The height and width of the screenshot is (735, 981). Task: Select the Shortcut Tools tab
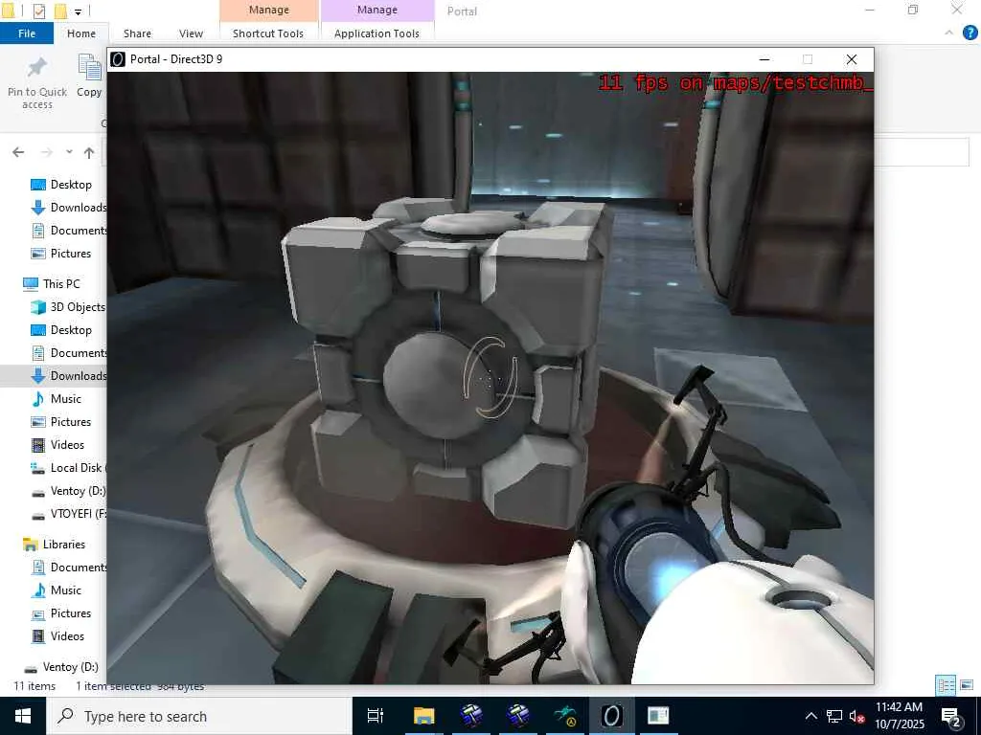[x=268, y=33]
